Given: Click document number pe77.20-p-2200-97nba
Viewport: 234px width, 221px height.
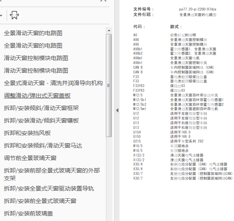Looking at the screenshot, I should [x=197, y=9].
